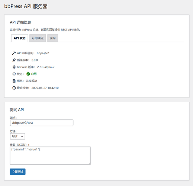Image resolution: width=193 pixels, height=186 pixels.
Task: Click the plug icon beside 插件版本
Action: click(14, 60)
